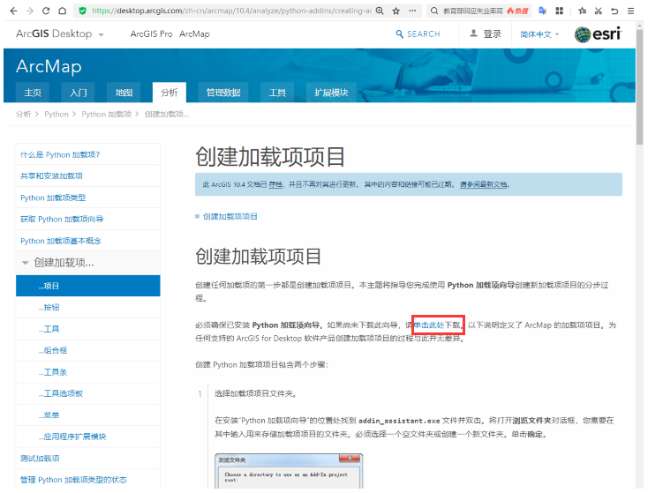Click the Python 加载项 breadcrumb link

(x=106, y=114)
